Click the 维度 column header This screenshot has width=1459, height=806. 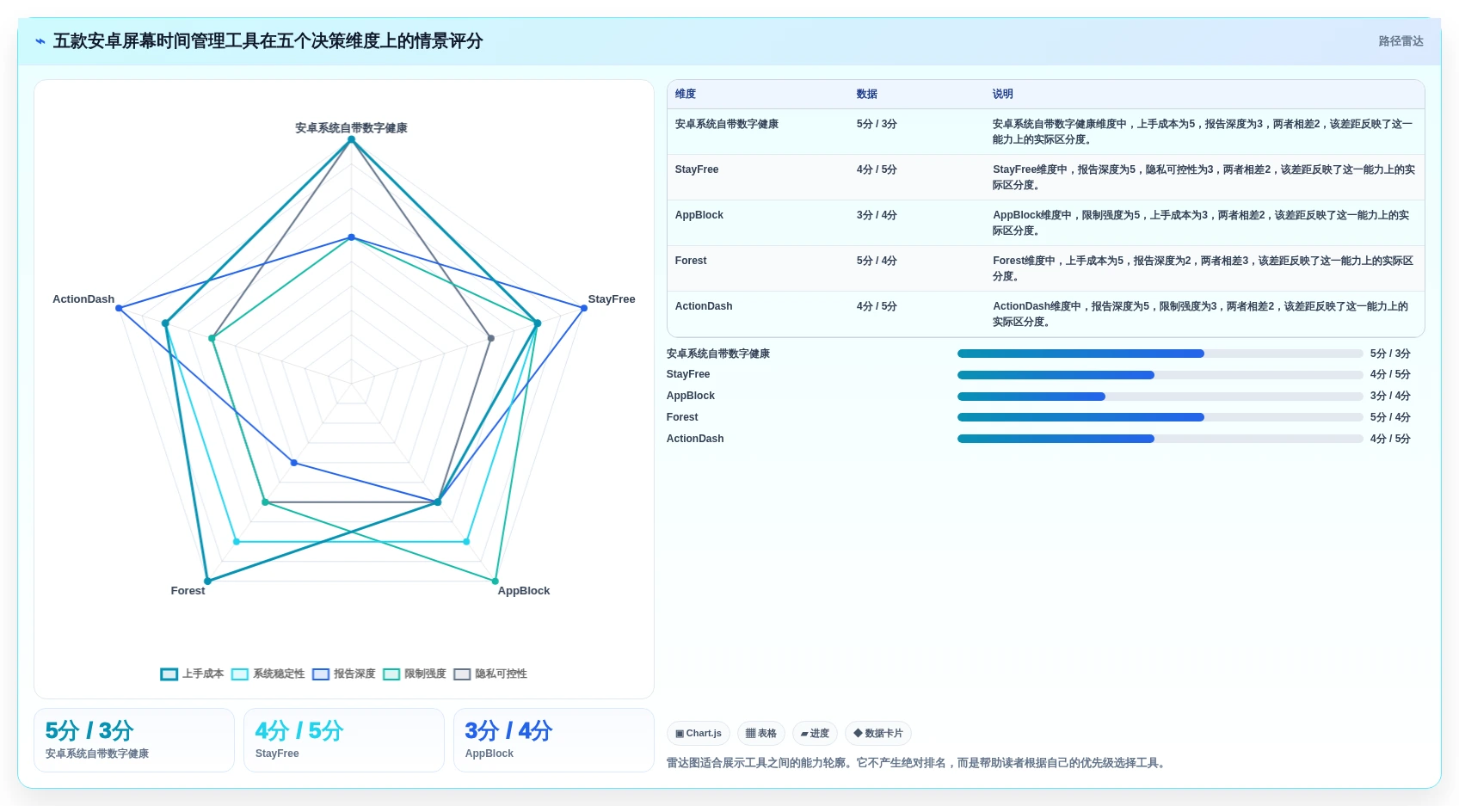click(x=686, y=95)
